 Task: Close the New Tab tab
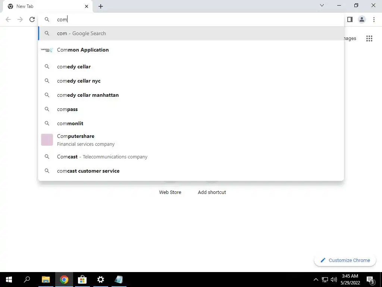point(87,6)
